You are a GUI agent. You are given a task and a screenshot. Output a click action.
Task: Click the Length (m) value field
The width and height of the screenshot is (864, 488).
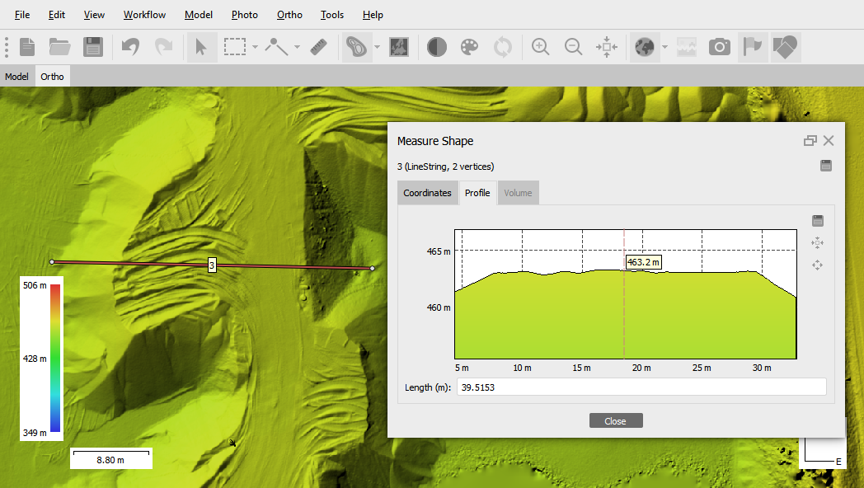[641, 387]
